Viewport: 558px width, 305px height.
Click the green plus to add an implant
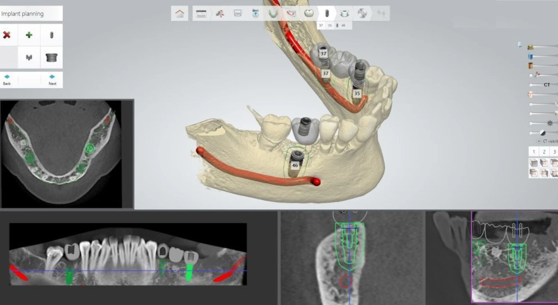pyautogui.click(x=29, y=35)
